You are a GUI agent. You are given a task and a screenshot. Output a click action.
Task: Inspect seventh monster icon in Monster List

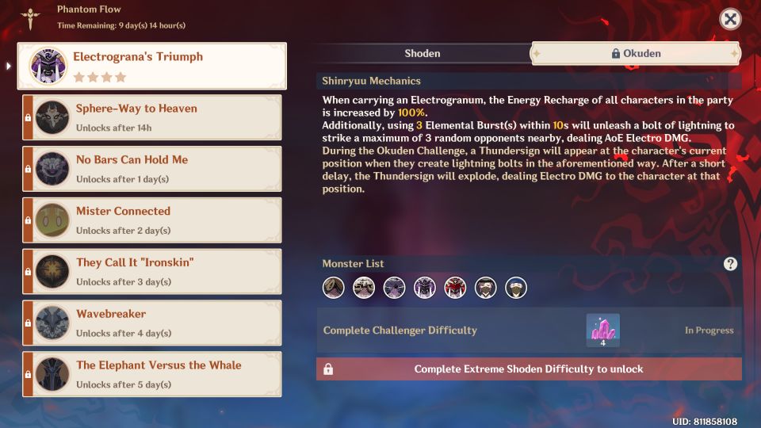click(516, 288)
